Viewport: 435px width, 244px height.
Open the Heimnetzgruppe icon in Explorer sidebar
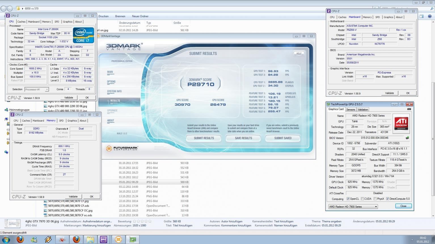(x=7, y=110)
